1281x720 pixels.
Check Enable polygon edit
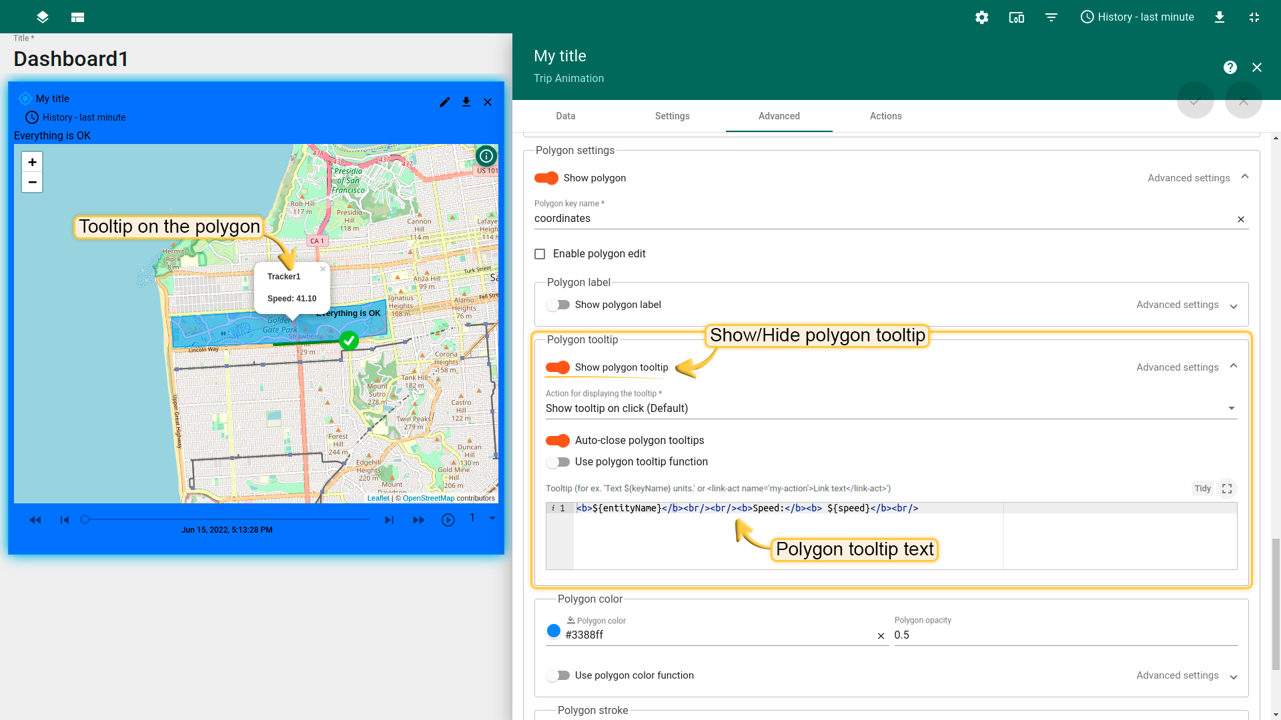(540, 254)
